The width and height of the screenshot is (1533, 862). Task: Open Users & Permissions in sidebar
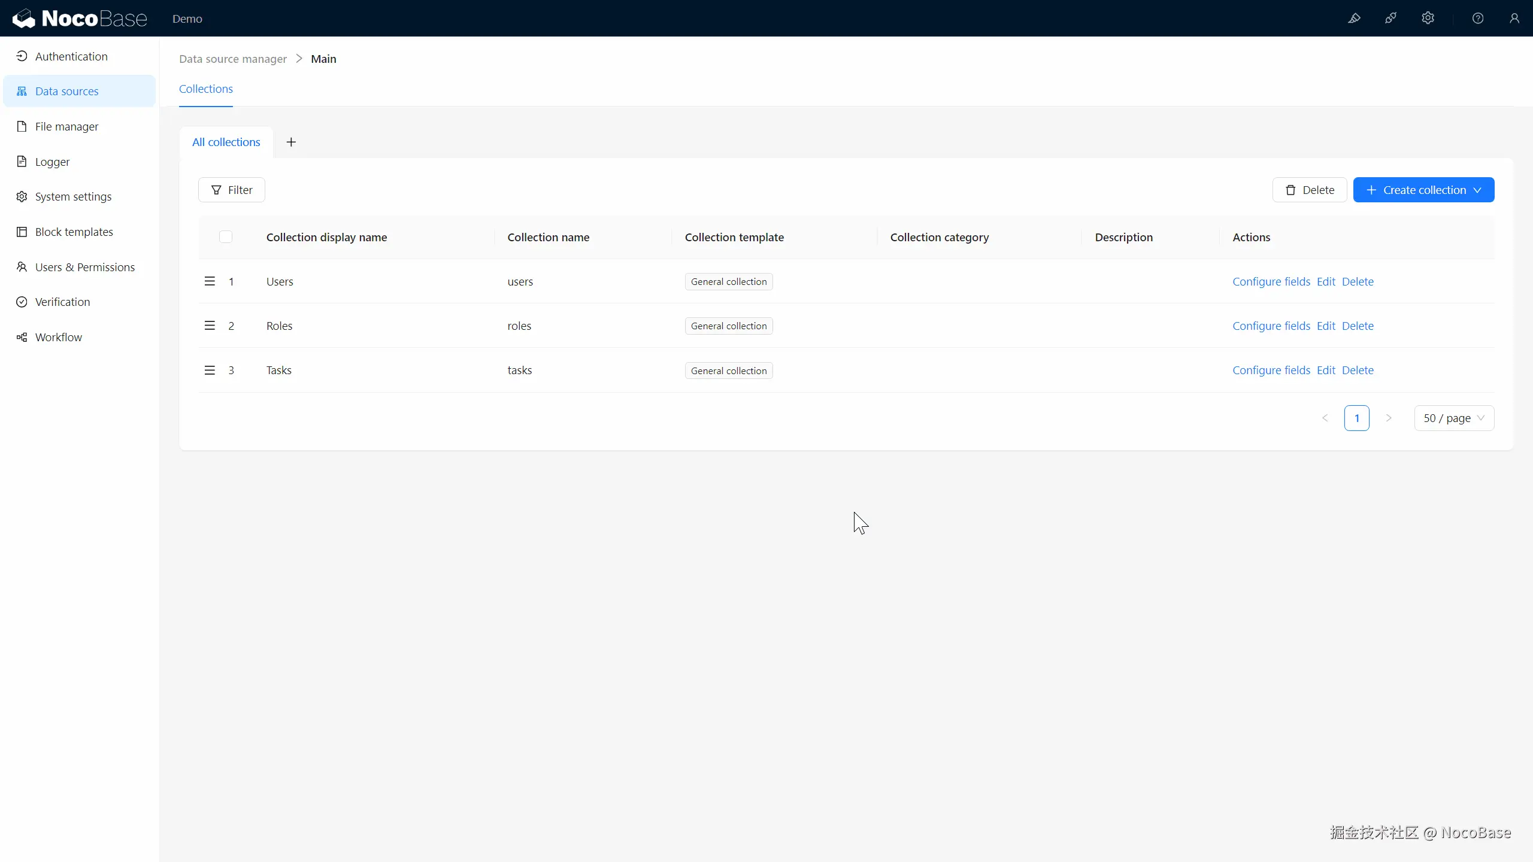(x=79, y=267)
